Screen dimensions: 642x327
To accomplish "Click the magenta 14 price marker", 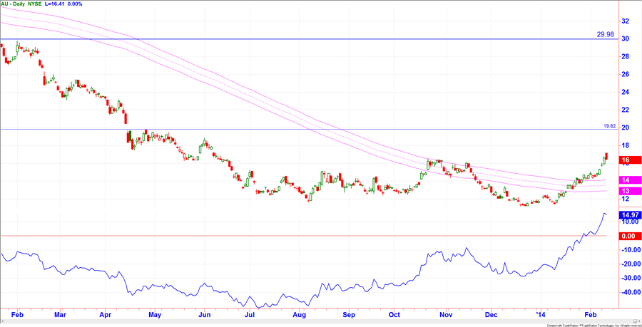I will (x=624, y=180).
